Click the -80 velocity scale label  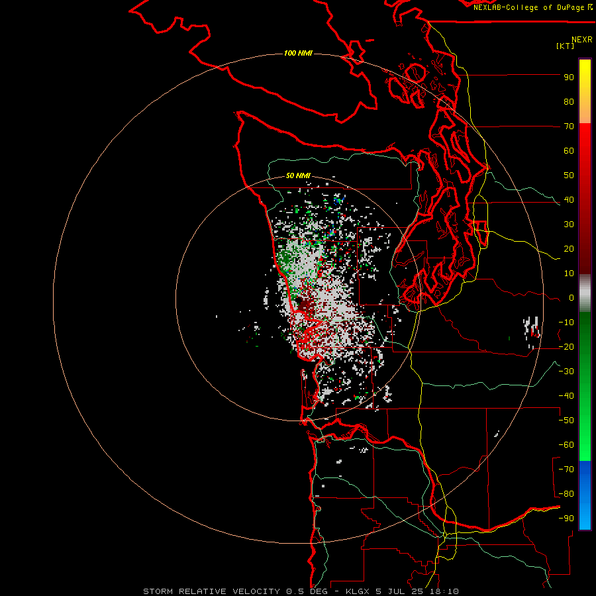pyautogui.click(x=566, y=494)
